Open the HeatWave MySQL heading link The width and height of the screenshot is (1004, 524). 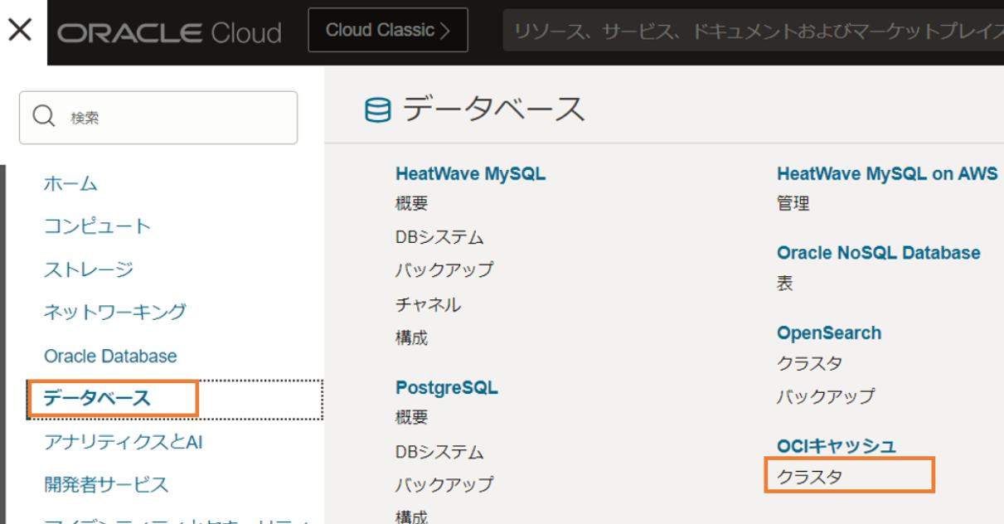(x=470, y=174)
